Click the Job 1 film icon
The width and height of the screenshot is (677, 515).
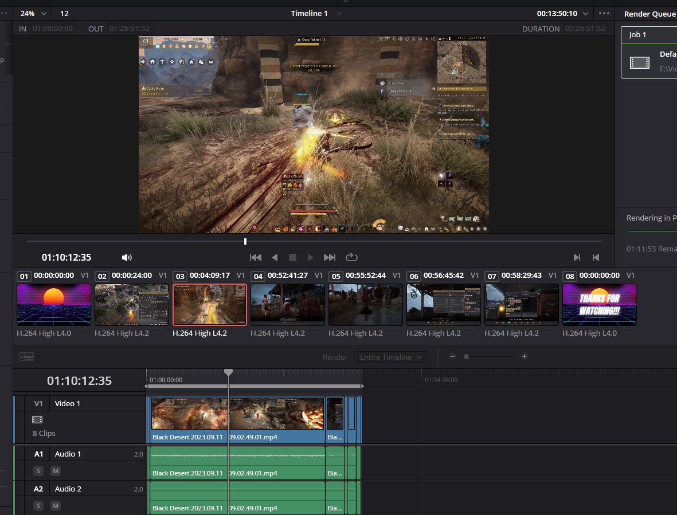tap(639, 62)
